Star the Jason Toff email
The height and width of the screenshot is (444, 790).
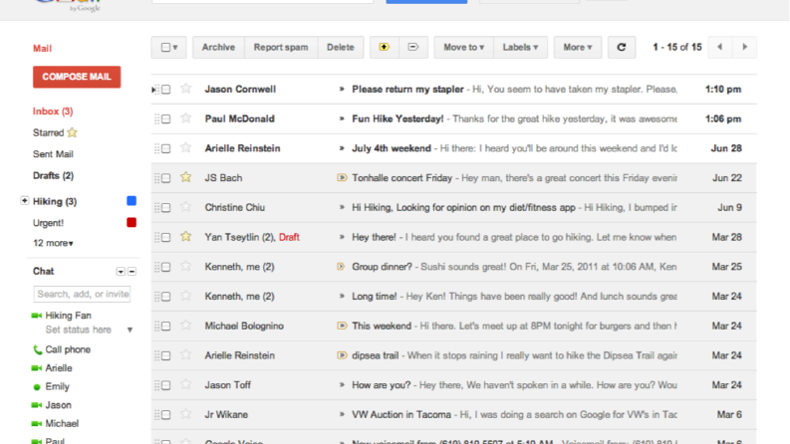coord(186,384)
